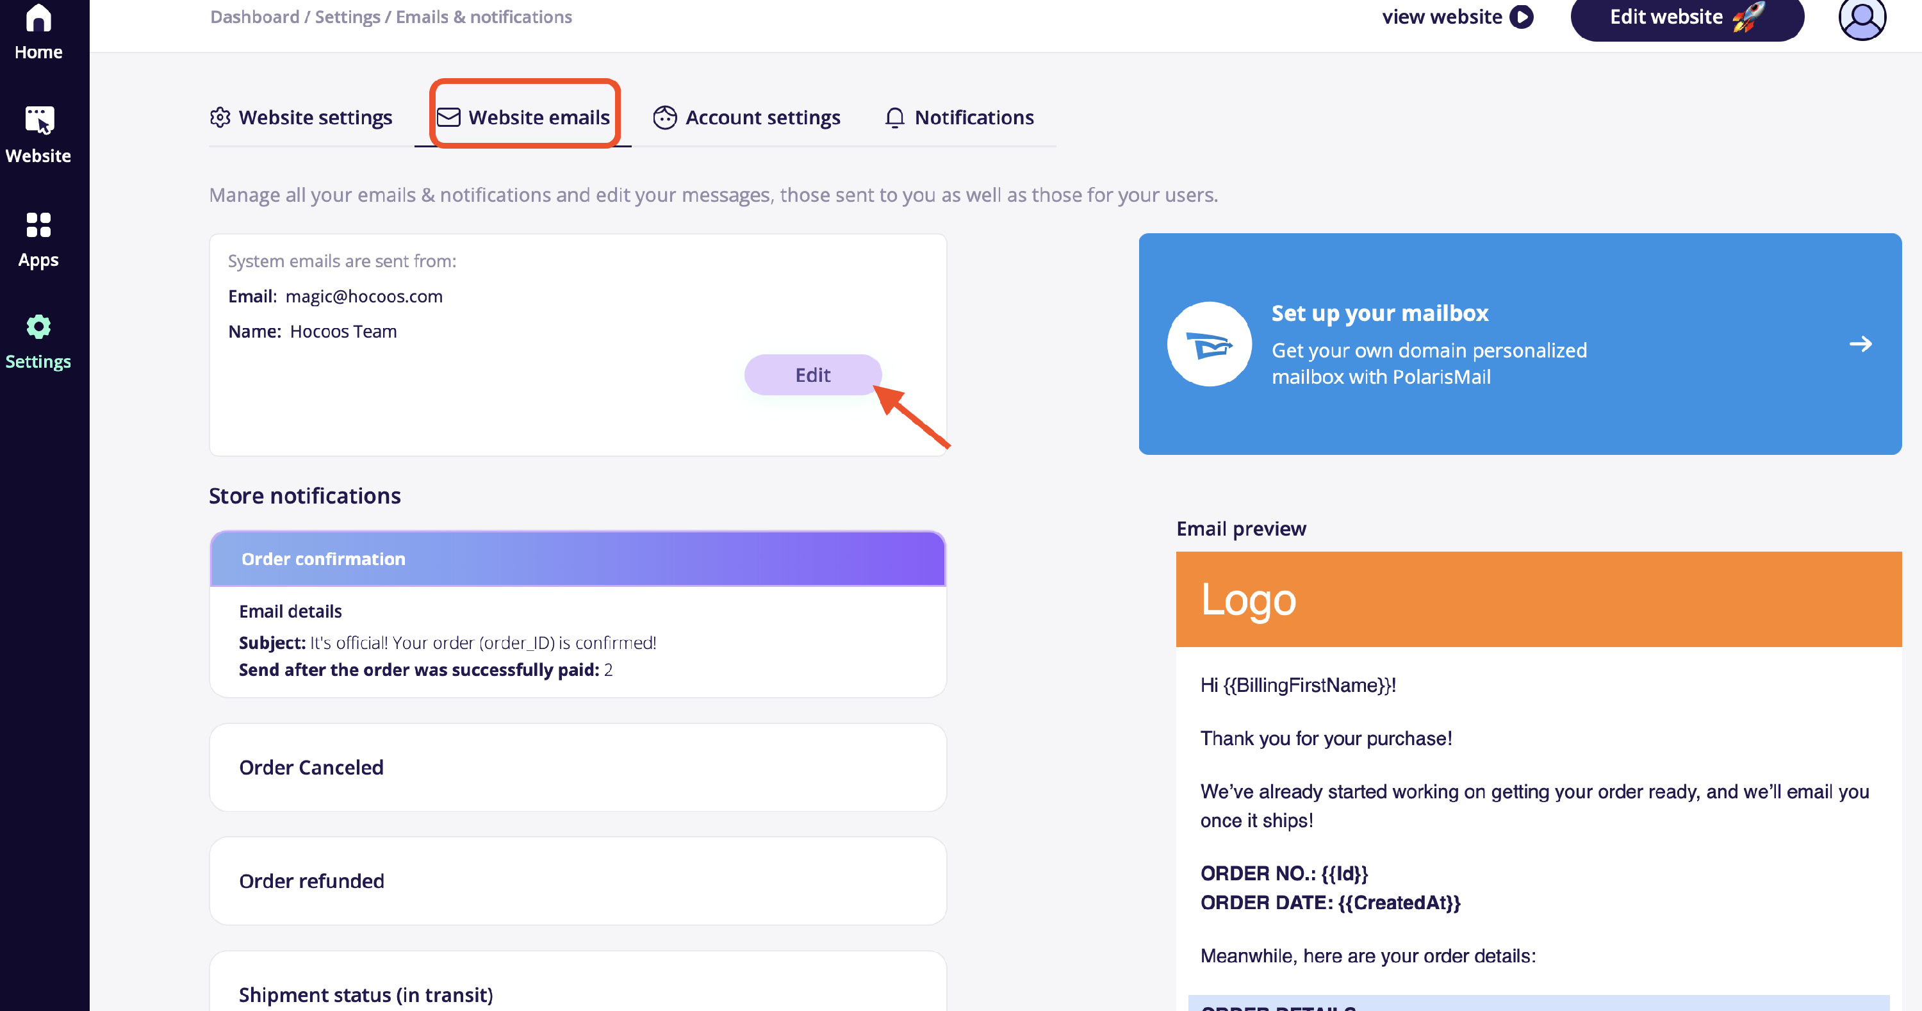
Task: Click the arrow on mailbox banner
Action: click(x=1860, y=344)
